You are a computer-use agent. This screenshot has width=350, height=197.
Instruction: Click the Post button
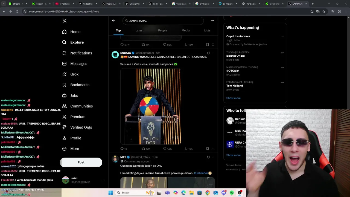coord(81,162)
